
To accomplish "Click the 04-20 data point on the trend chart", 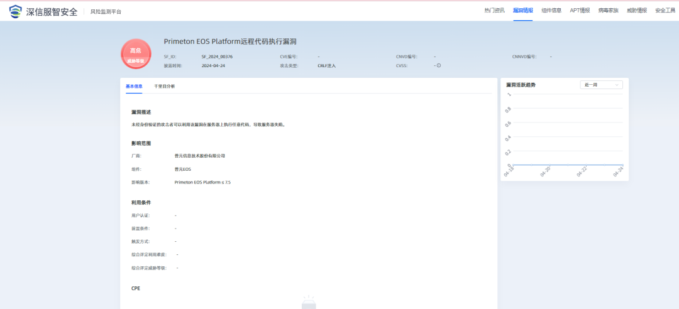I will click(x=550, y=165).
